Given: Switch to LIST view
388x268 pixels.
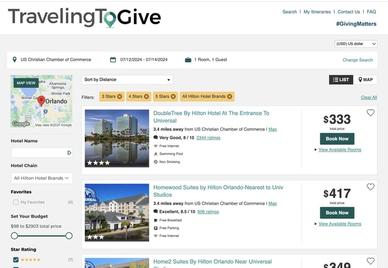Looking at the screenshot, I should 341,80.
